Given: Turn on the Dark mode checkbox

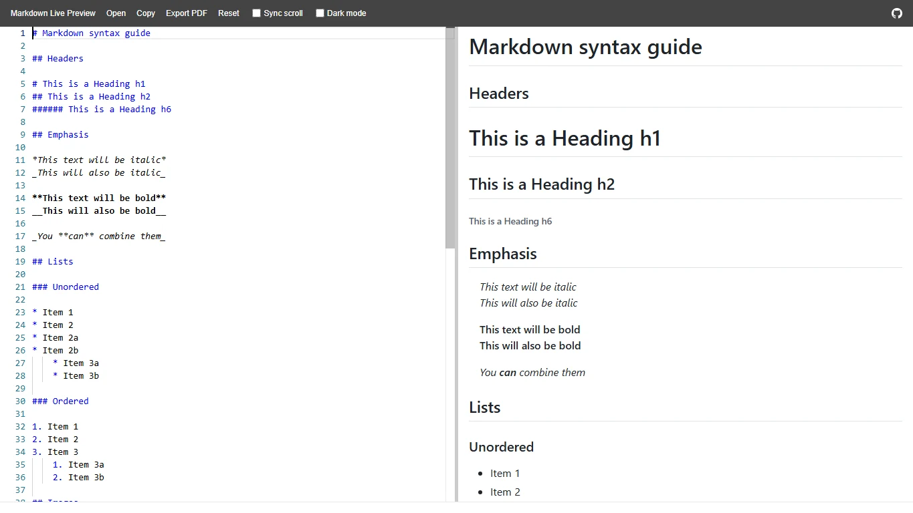Looking at the screenshot, I should pos(320,13).
